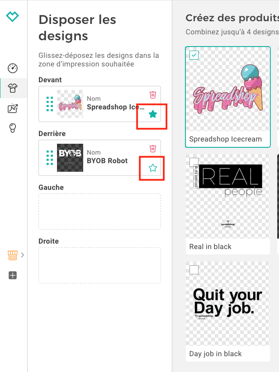Image resolution: width=279 pixels, height=372 pixels.
Task: Open the designs image icon
Action: point(13,108)
